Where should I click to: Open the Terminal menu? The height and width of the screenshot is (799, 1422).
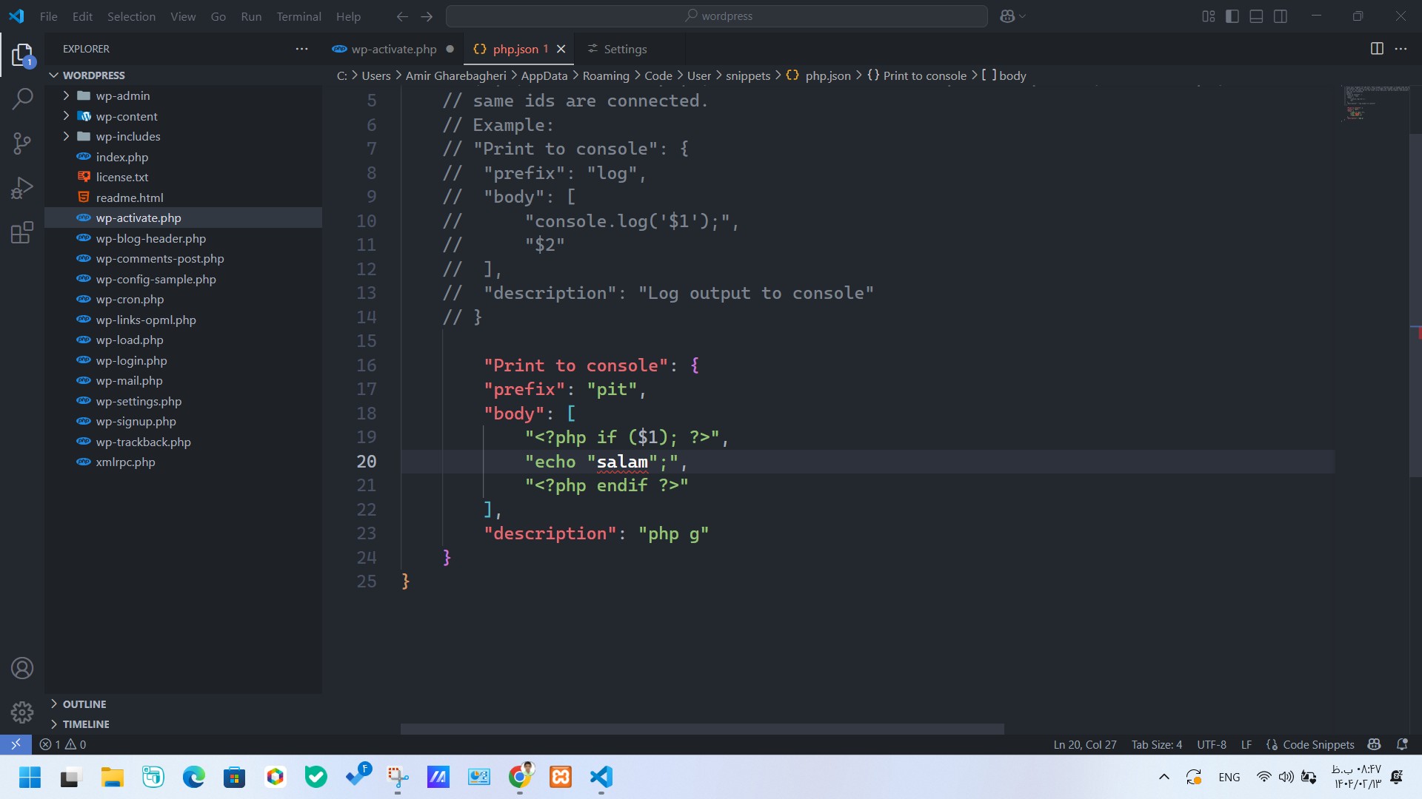coord(299,16)
